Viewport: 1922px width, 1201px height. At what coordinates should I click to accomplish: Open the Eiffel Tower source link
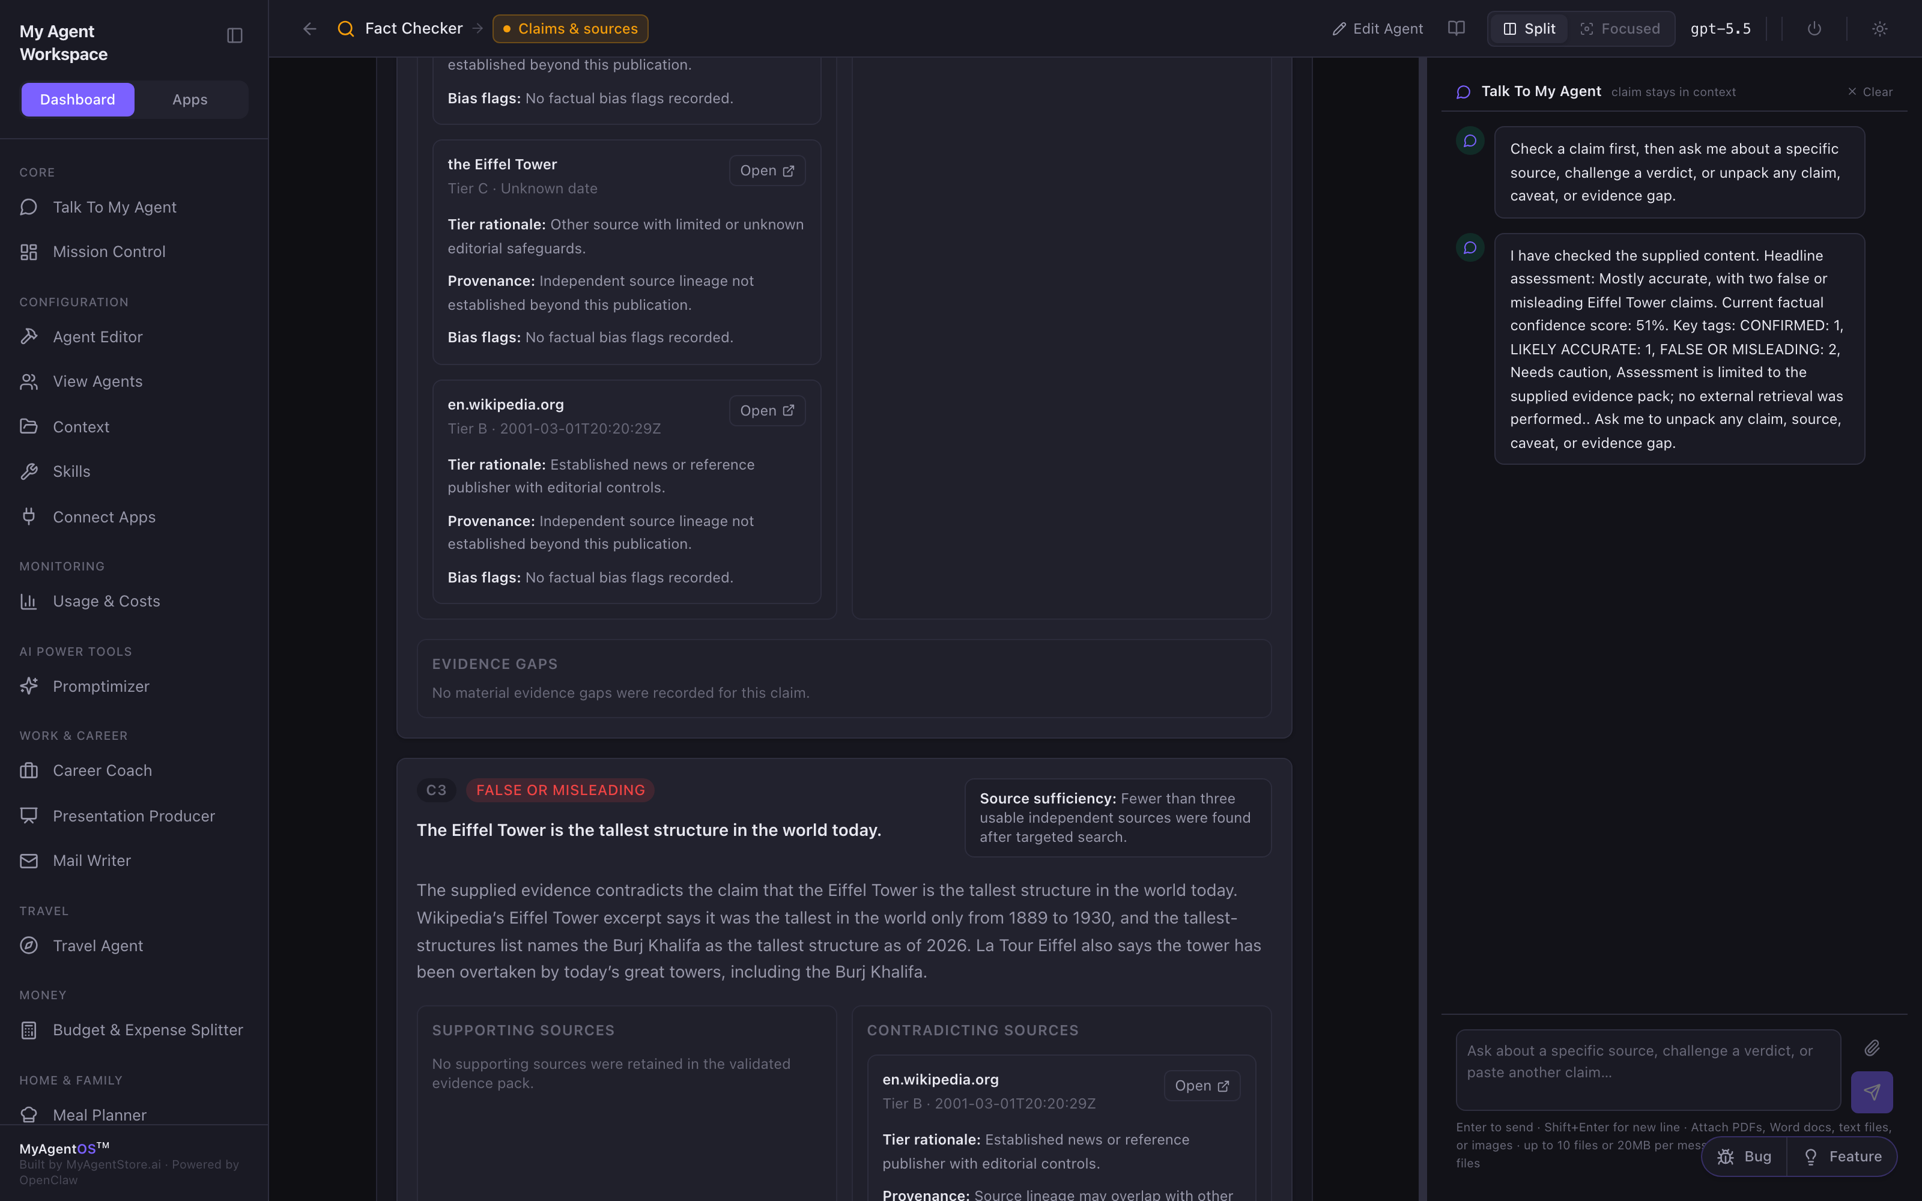pos(766,171)
